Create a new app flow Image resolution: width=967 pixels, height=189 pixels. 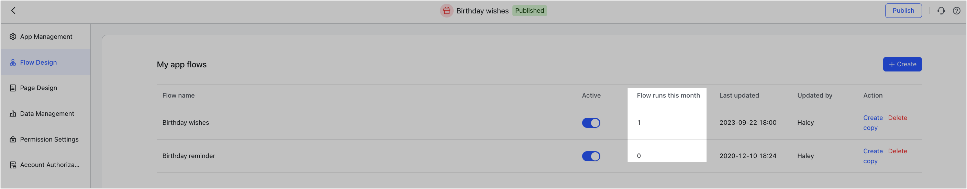[x=902, y=64]
